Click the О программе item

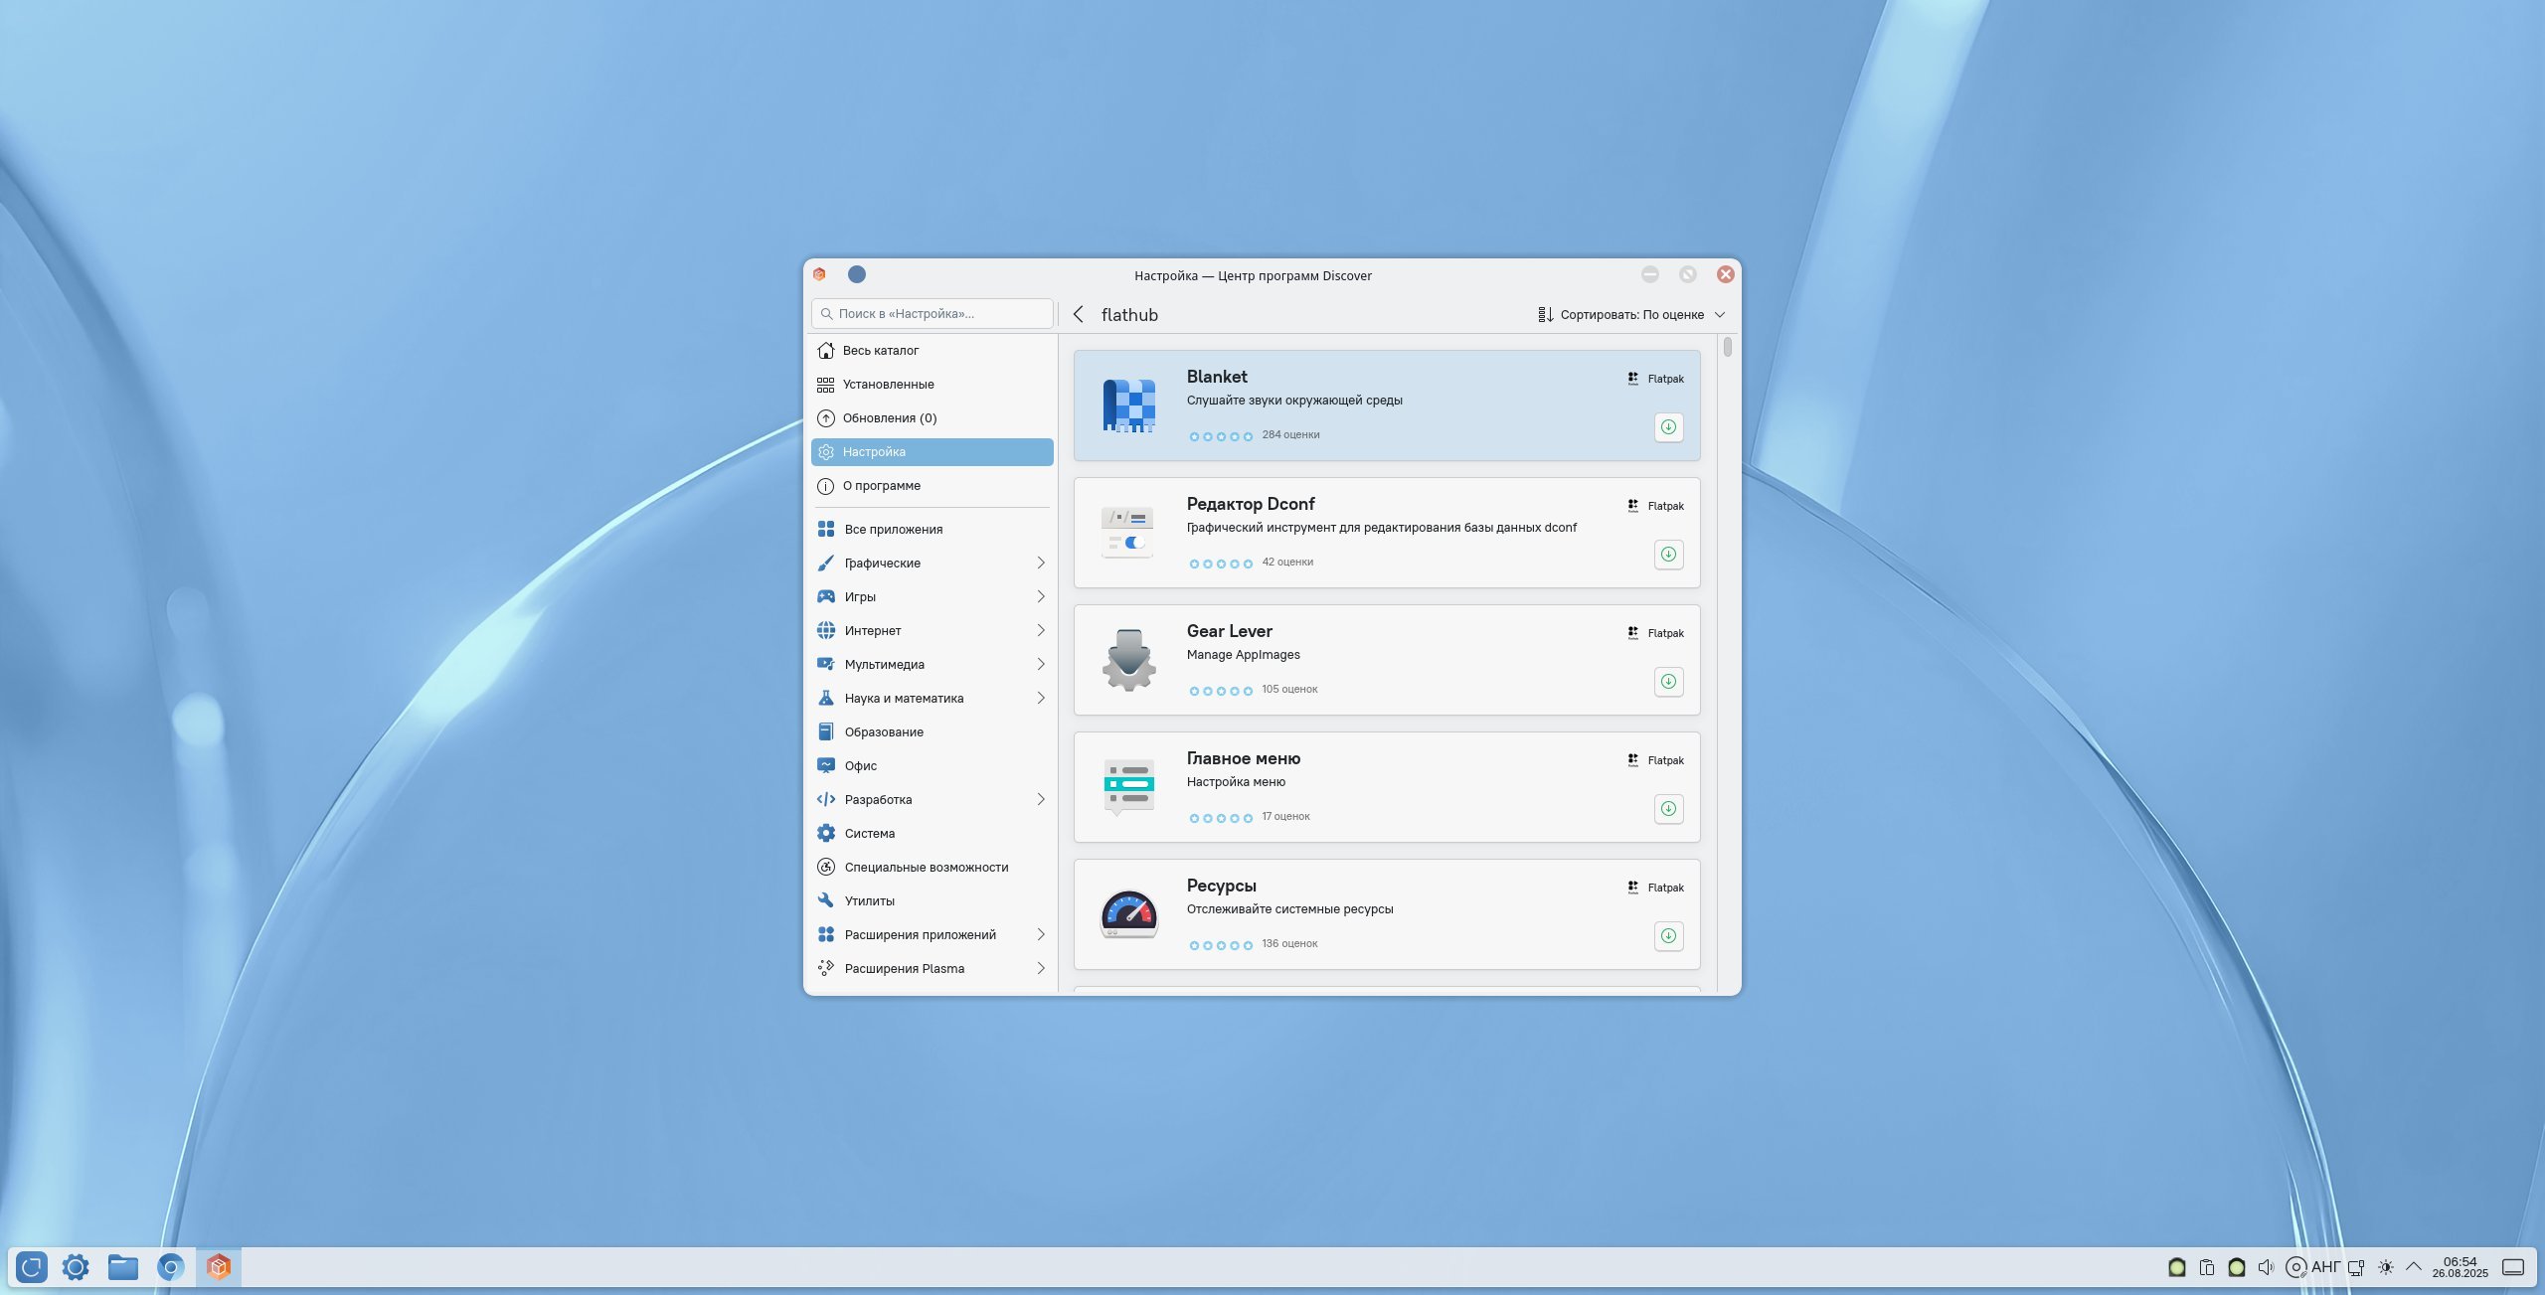[x=881, y=486]
